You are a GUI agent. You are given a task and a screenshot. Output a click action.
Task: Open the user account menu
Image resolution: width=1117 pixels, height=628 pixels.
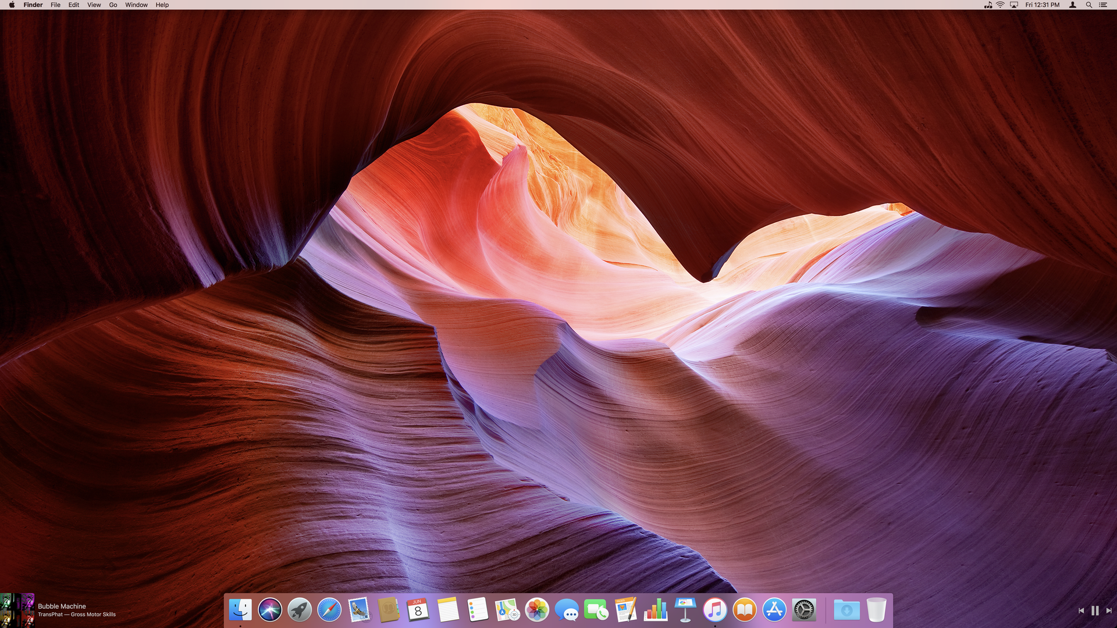tap(1073, 5)
